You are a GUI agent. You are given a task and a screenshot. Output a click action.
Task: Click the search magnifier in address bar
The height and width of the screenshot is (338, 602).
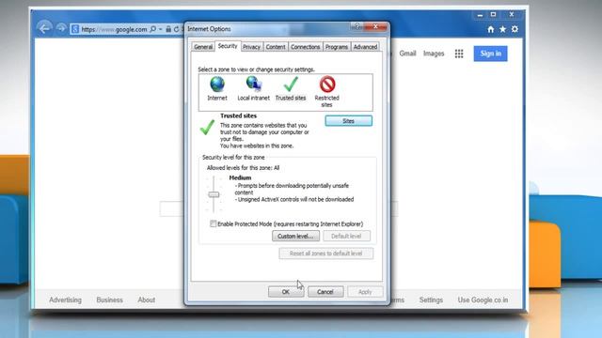[x=152, y=29]
